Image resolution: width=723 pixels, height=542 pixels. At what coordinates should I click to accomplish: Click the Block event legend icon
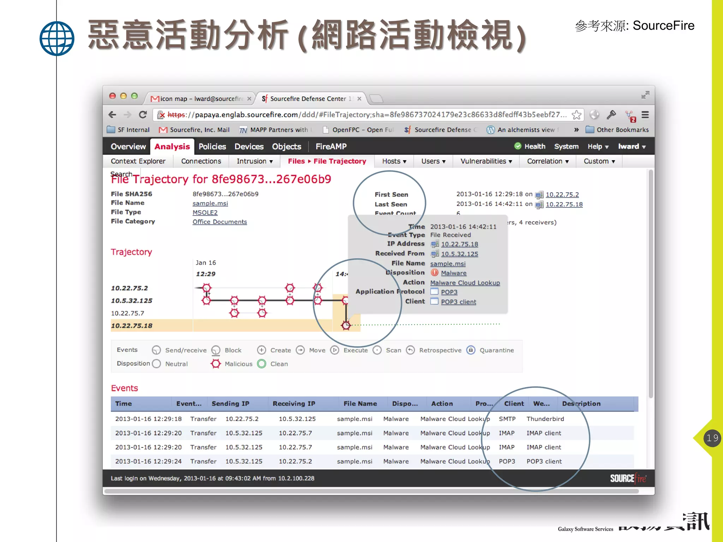click(216, 350)
